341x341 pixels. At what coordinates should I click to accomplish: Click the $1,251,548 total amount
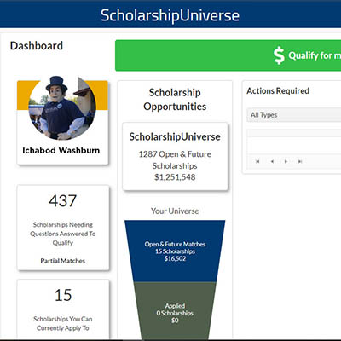tap(175, 177)
